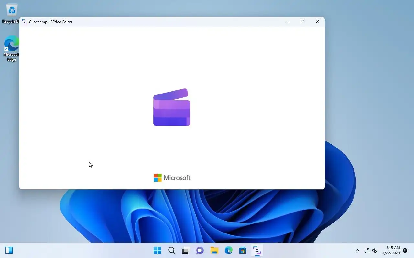
Task: Click the Clipchamp title bar app icon
Action: coord(25,22)
